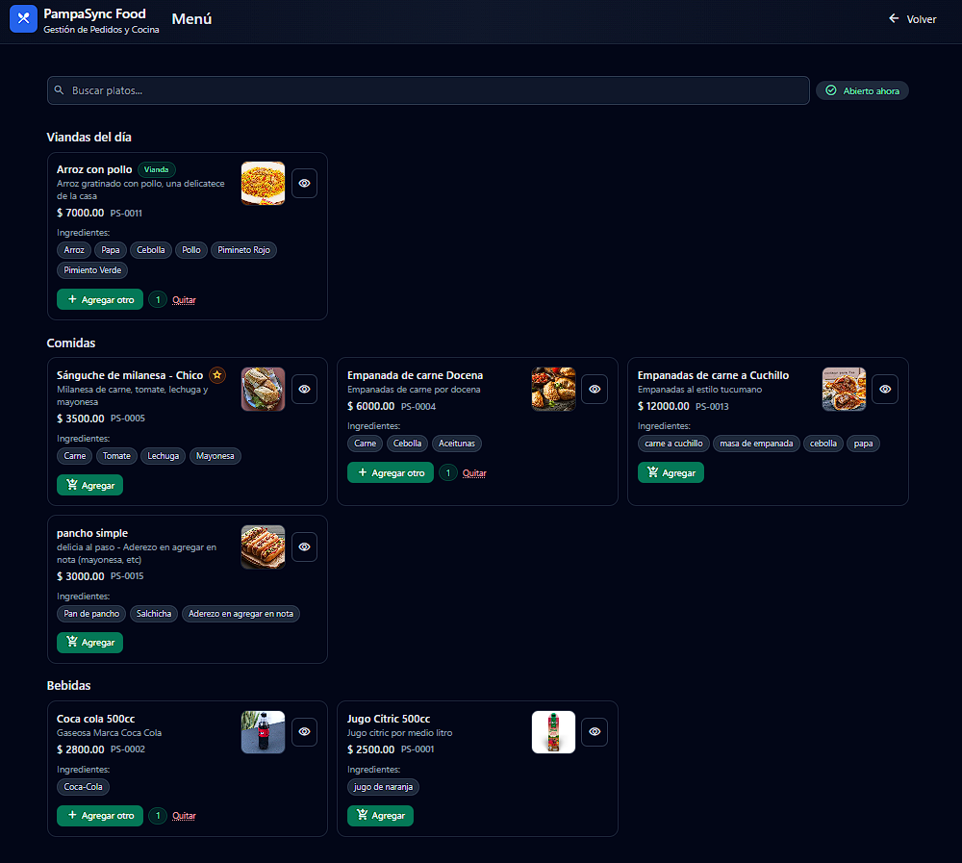Click the search magnifier icon

(60, 90)
